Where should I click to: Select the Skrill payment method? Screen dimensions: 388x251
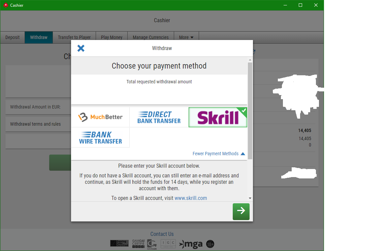point(218,117)
